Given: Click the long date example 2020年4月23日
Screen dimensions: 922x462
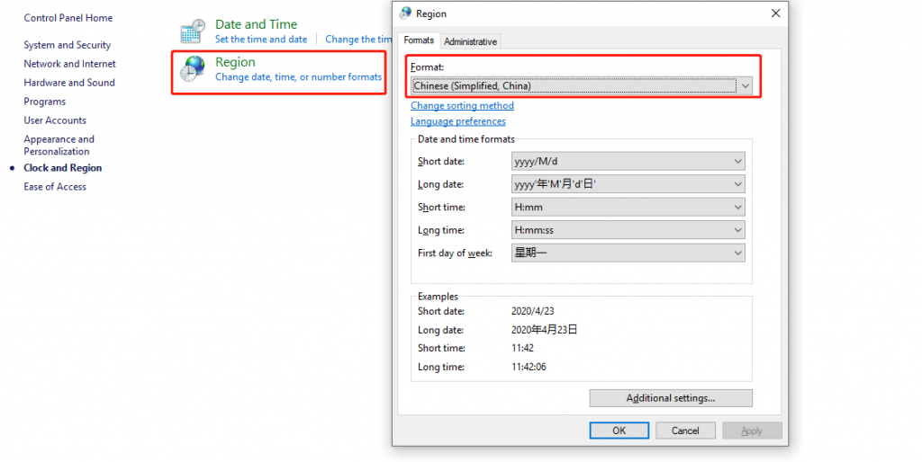Looking at the screenshot, I should 544,329.
